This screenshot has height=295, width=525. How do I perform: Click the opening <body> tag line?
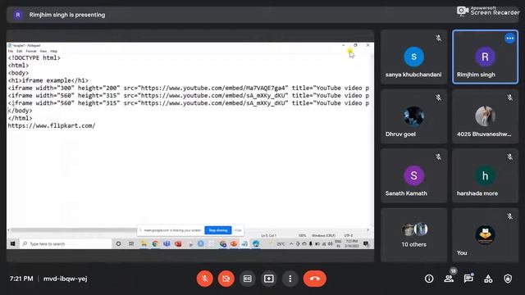pos(18,73)
